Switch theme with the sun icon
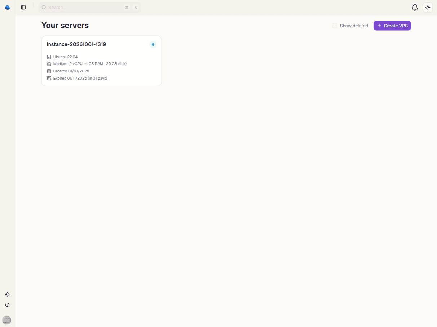 [x=428, y=7]
